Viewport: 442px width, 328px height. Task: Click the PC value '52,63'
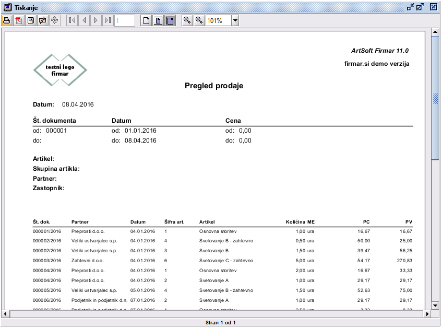[364, 290]
